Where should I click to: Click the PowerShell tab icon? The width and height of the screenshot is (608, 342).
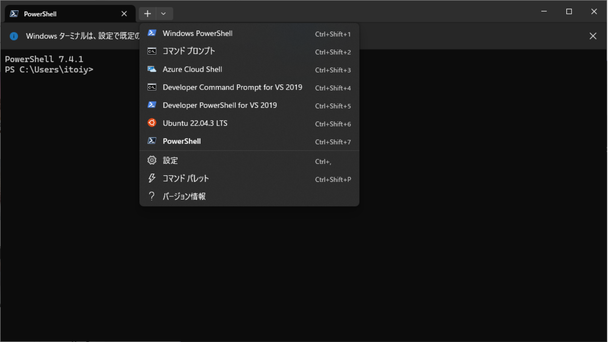point(14,14)
